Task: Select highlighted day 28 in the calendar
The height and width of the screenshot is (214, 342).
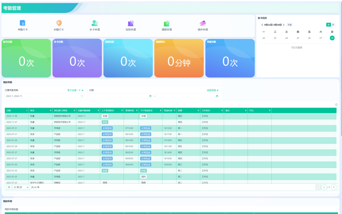Action: [x=332, y=38]
